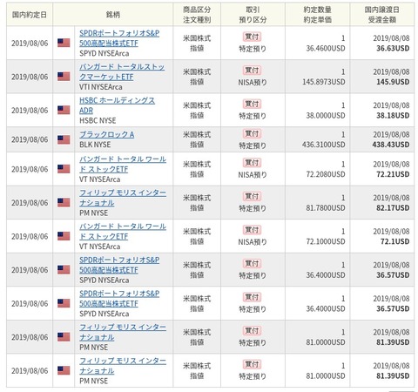Click the 2019/08/06 date in the HSBC row
418x392 pixels.
pyautogui.click(x=30, y=111)
